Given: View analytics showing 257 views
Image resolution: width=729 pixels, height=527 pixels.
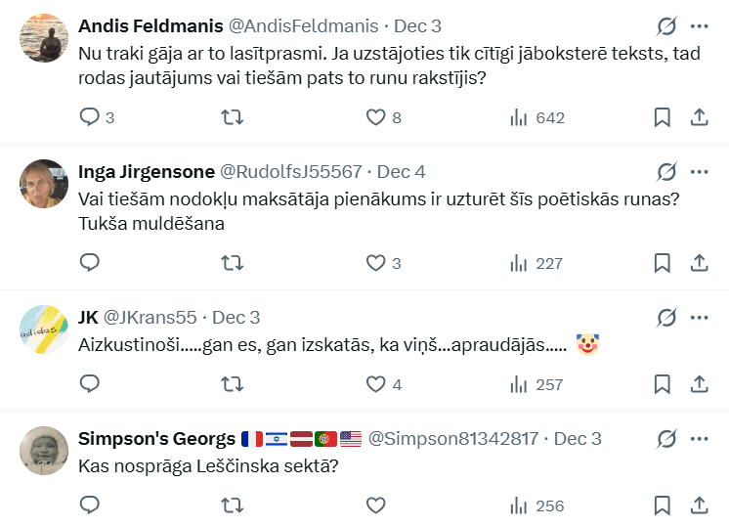Looking at the screenshot, I should pyautogui.click(x=537, y=384).
